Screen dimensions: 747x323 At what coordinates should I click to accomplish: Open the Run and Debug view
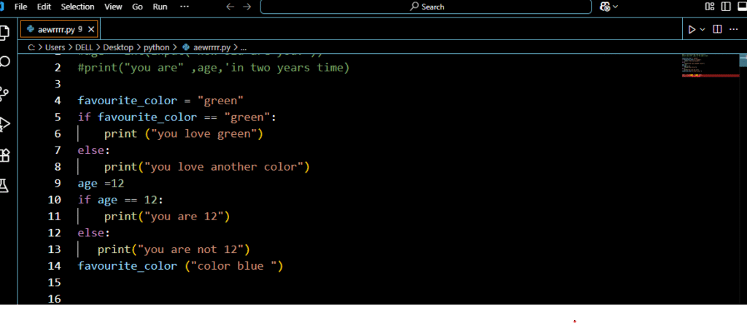pos(4,124)
